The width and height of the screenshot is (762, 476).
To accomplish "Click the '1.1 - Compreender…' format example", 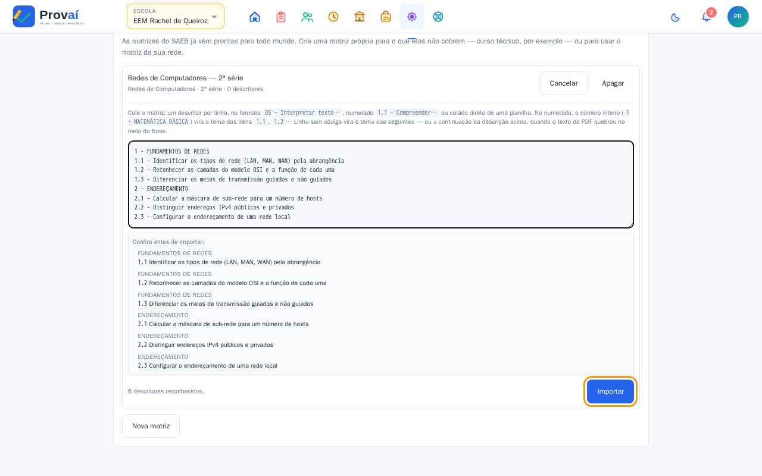I will [x=408, y=113].
